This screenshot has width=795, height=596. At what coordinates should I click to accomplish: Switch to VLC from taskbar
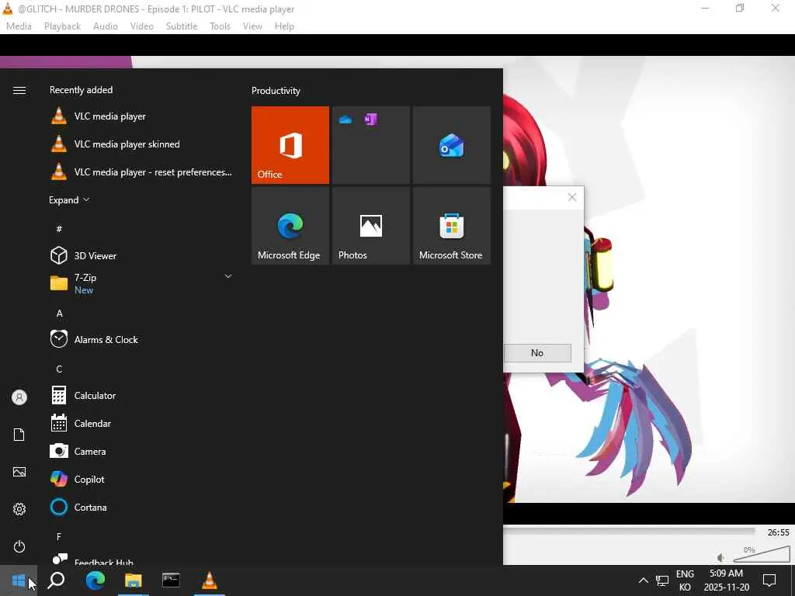pyautogui.click(x=210, y=580)
